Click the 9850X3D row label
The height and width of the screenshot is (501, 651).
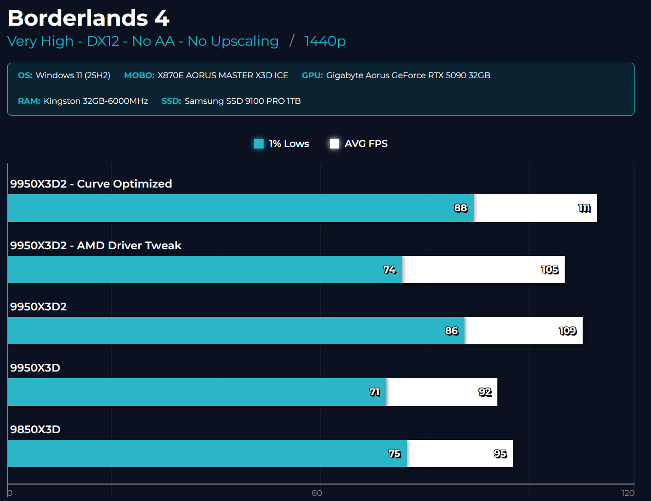pos(35,430)
